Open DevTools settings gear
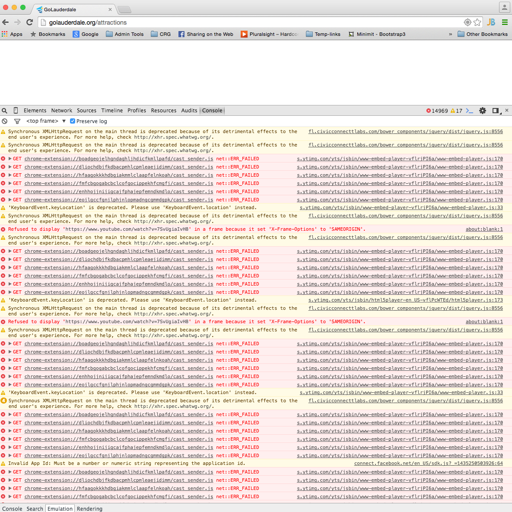Screen dimensions: 512x512 coord(482,111)
